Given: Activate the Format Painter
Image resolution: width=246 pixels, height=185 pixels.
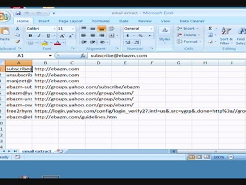Looking at the screenshot, I should [18, 42].
